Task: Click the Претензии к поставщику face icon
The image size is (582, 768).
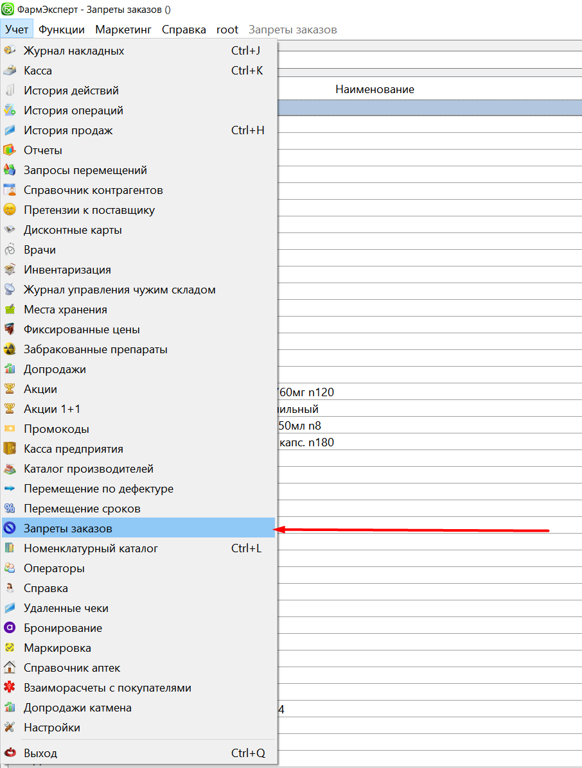Action: pos(10,210)
